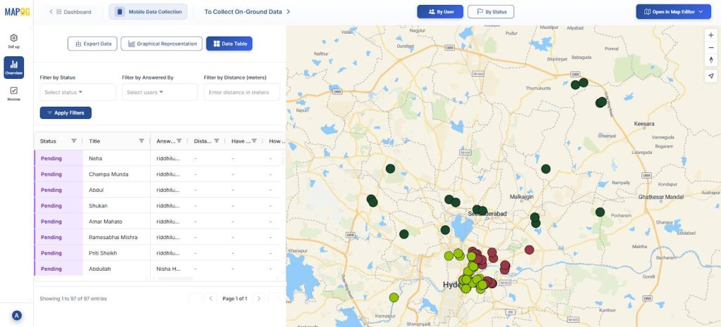Click the Title column filter icon
This screenshot has width=721, height=327.
pos(142,141)
